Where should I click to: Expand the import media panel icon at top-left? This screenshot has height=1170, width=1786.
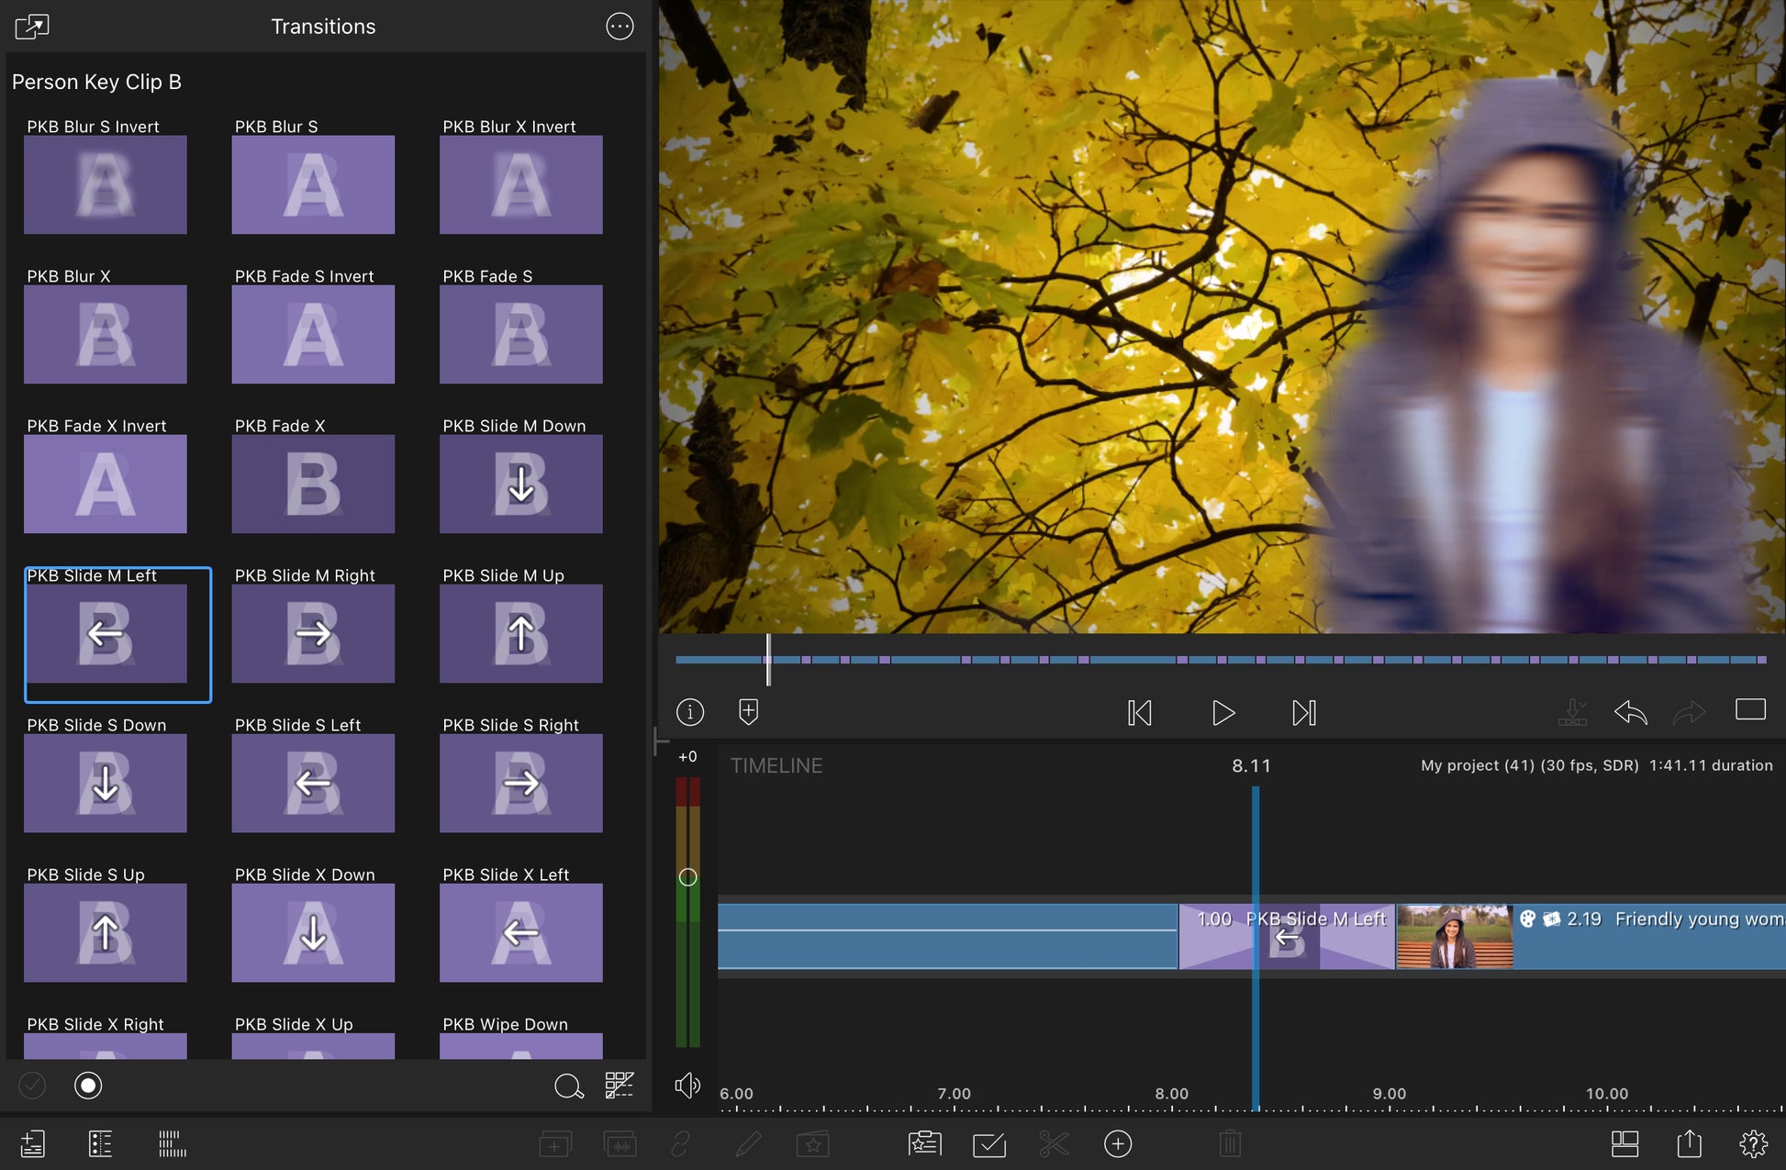tap(32, 27)
